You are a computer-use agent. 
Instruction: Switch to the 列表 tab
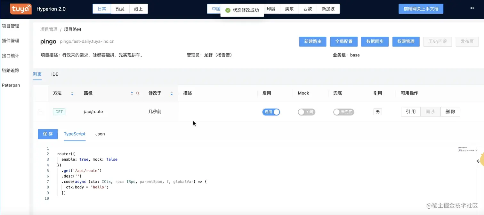click(x=37, y=74)
